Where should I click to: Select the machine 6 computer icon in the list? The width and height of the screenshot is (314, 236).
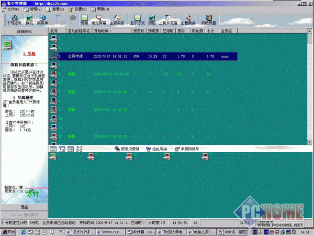(x=54, y=83)
